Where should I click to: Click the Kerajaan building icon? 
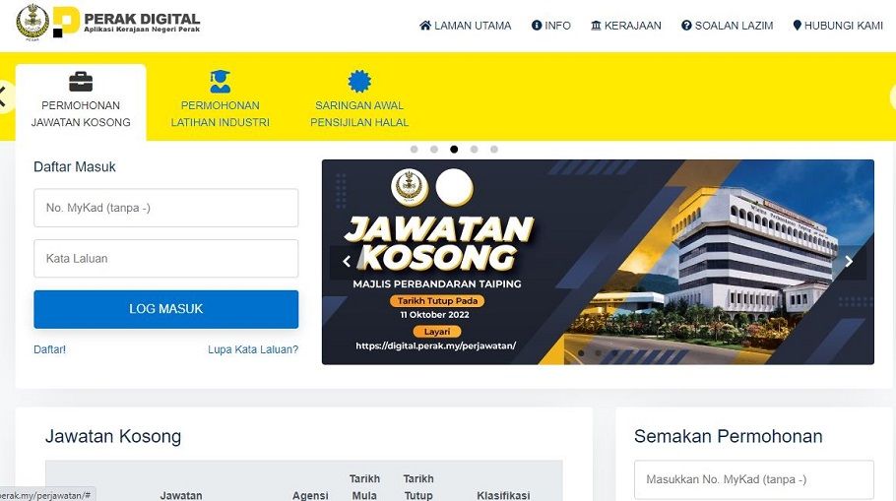pyautogui.click(x=596, y=26)
